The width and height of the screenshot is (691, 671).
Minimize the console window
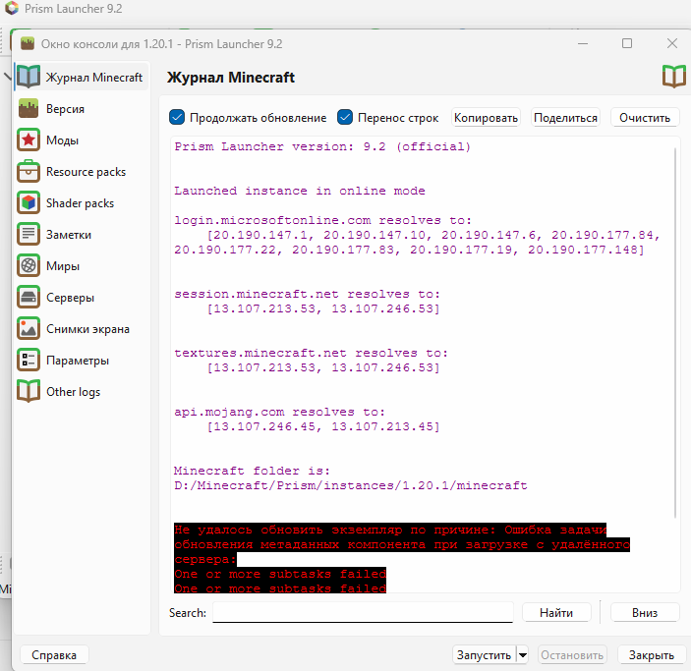(x=583, y=43)
